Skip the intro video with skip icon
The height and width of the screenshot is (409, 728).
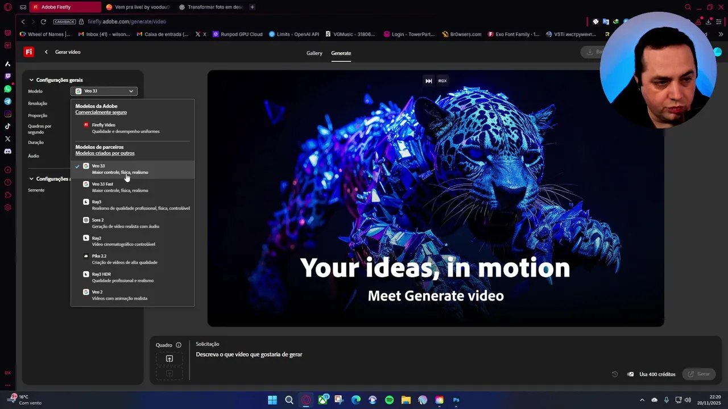(429, 81)
